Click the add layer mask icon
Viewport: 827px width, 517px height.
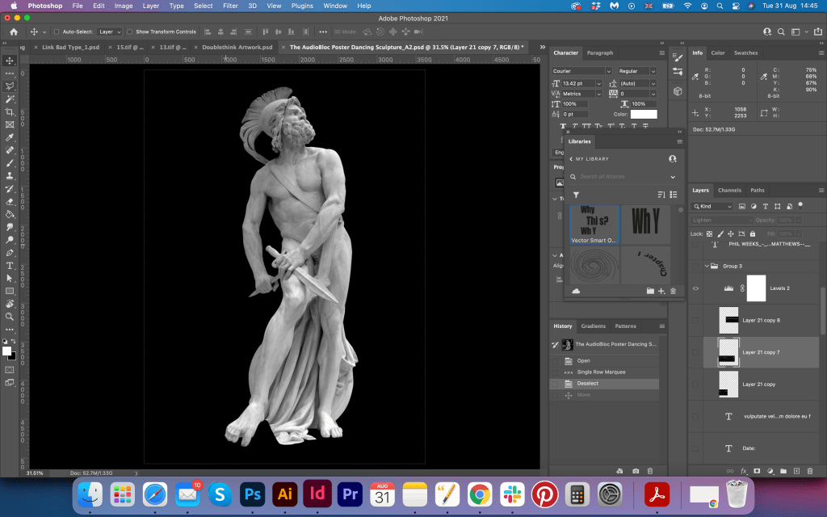pos(757,470)
